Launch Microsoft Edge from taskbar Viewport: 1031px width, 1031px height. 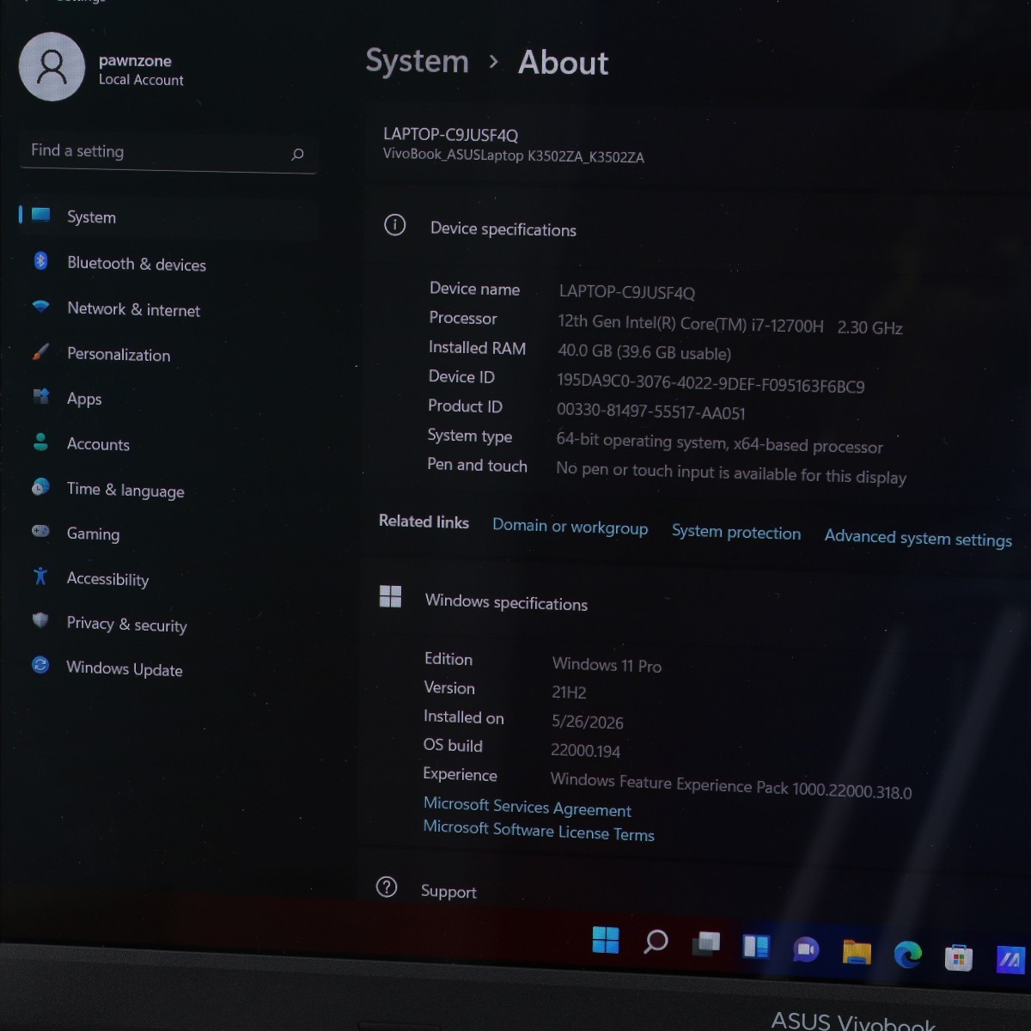907,954
